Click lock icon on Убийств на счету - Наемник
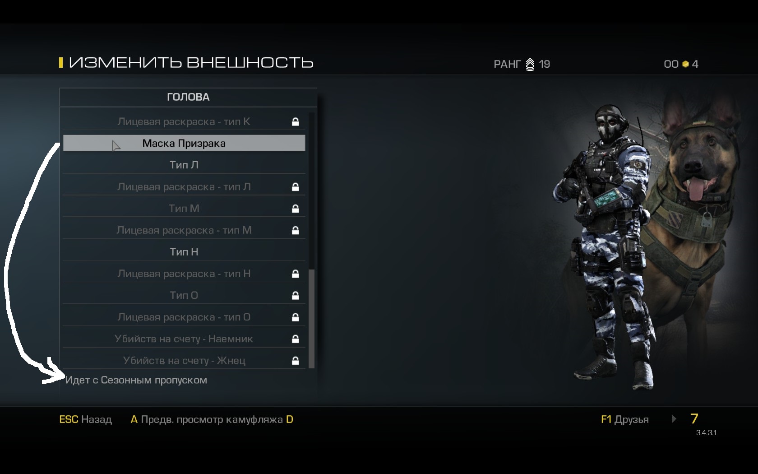Viewport: 758px width, 474px height. tap(295, 339)
